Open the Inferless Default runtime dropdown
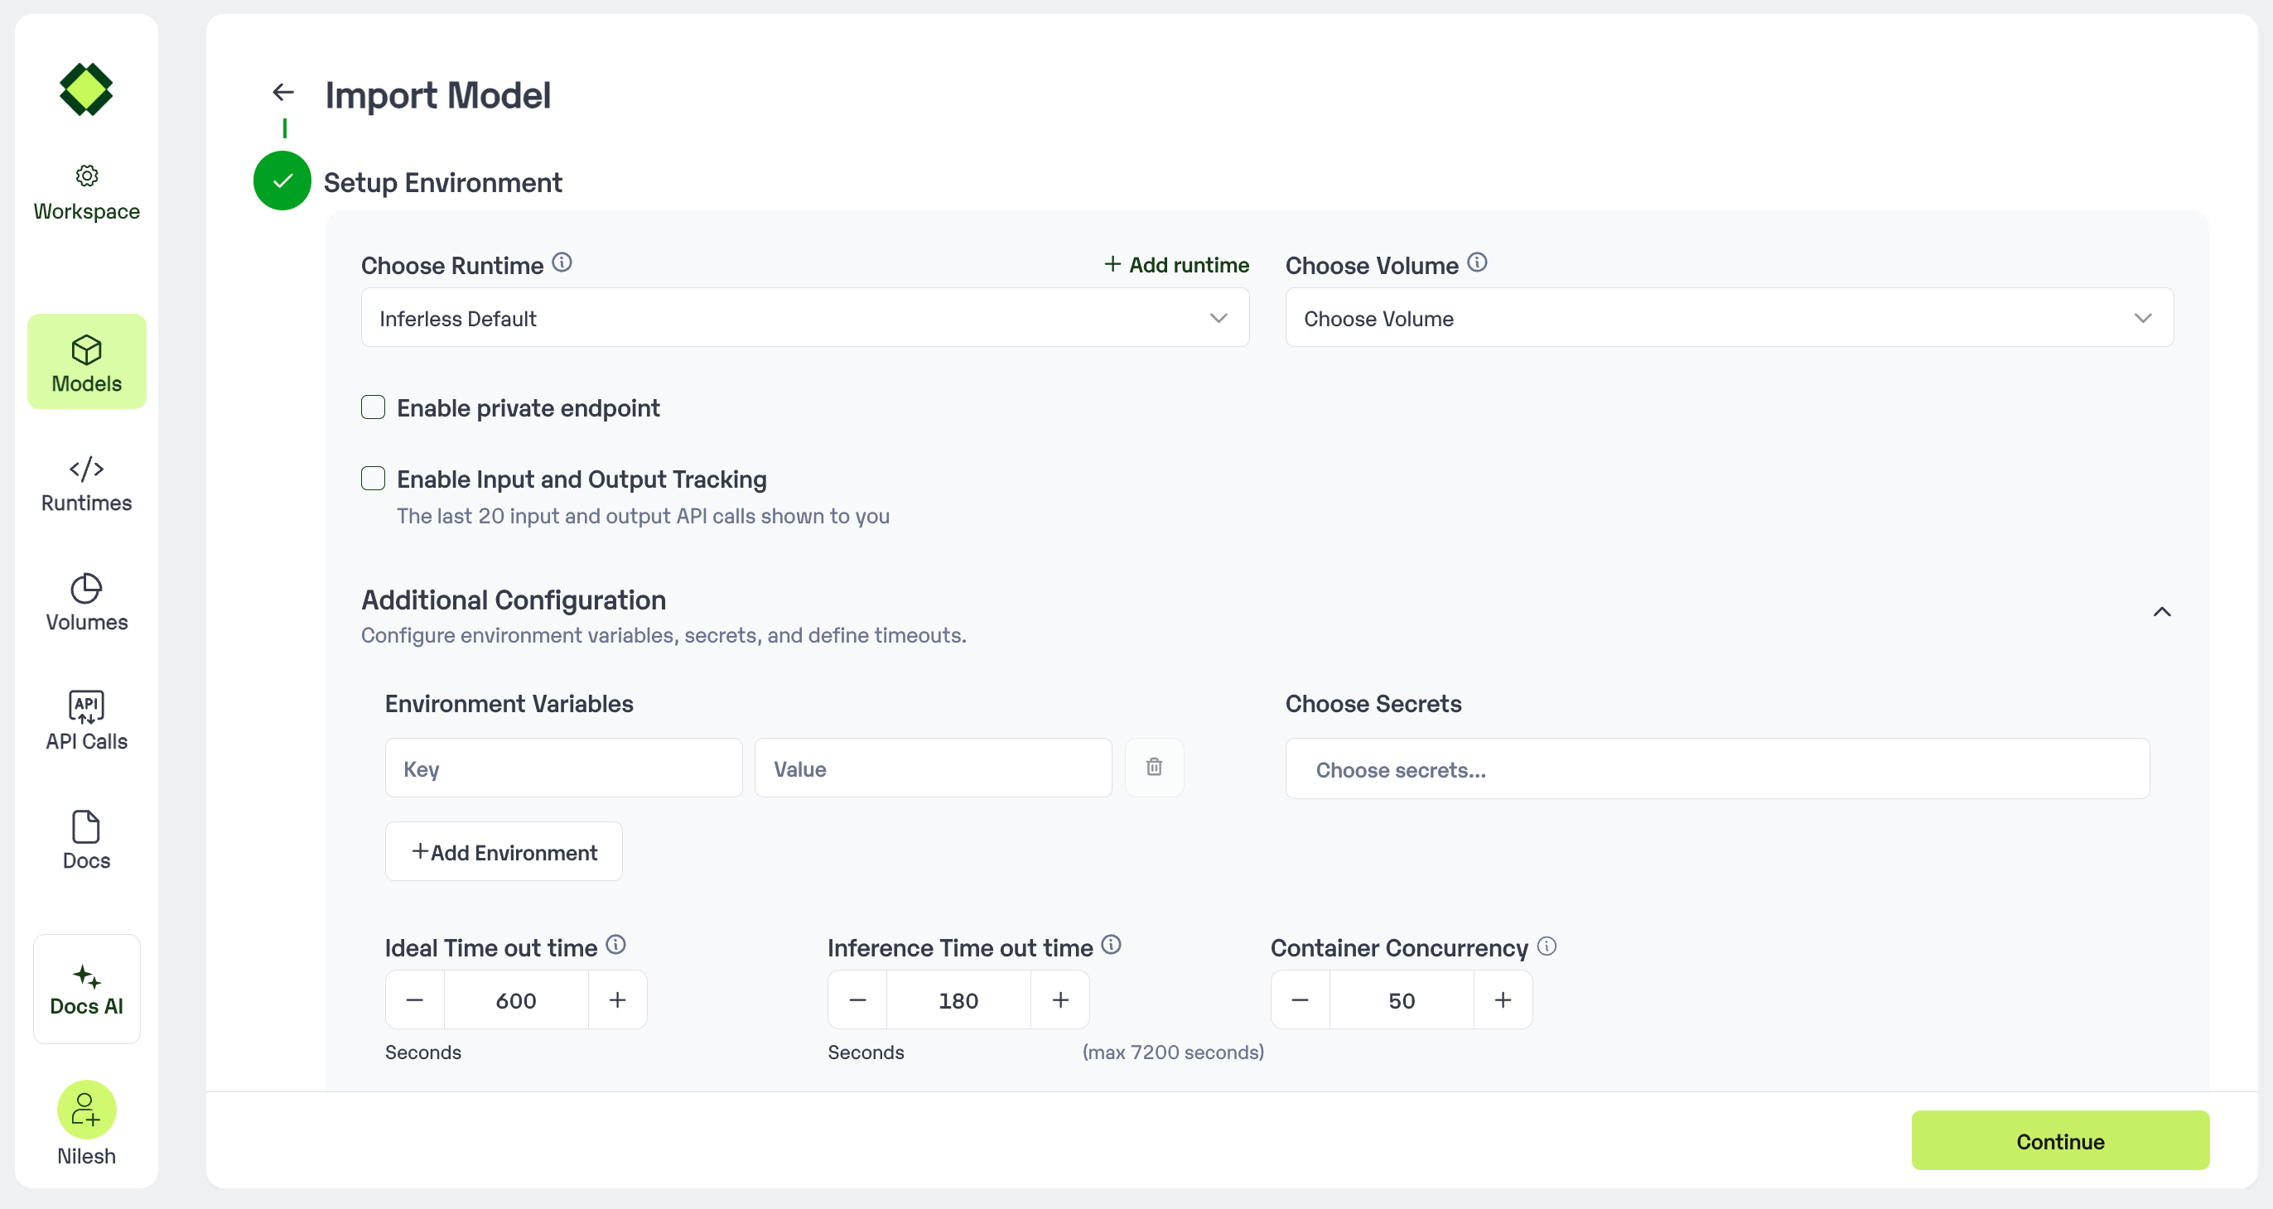This screenshot has height=1209, width=2273. [804, 317]
